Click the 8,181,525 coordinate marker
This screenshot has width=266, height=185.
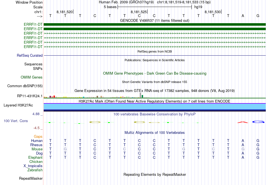point(139,12)
